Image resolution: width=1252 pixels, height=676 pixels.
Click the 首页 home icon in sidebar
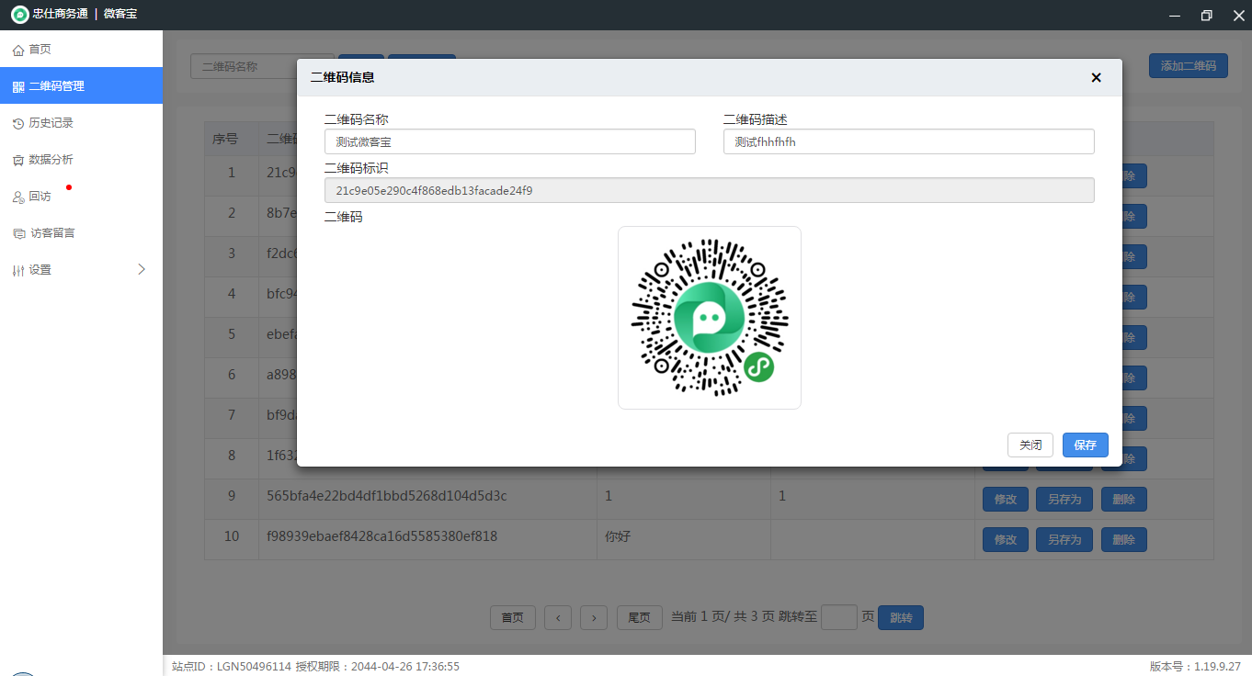pyautogui.click(x=18, y=50)
